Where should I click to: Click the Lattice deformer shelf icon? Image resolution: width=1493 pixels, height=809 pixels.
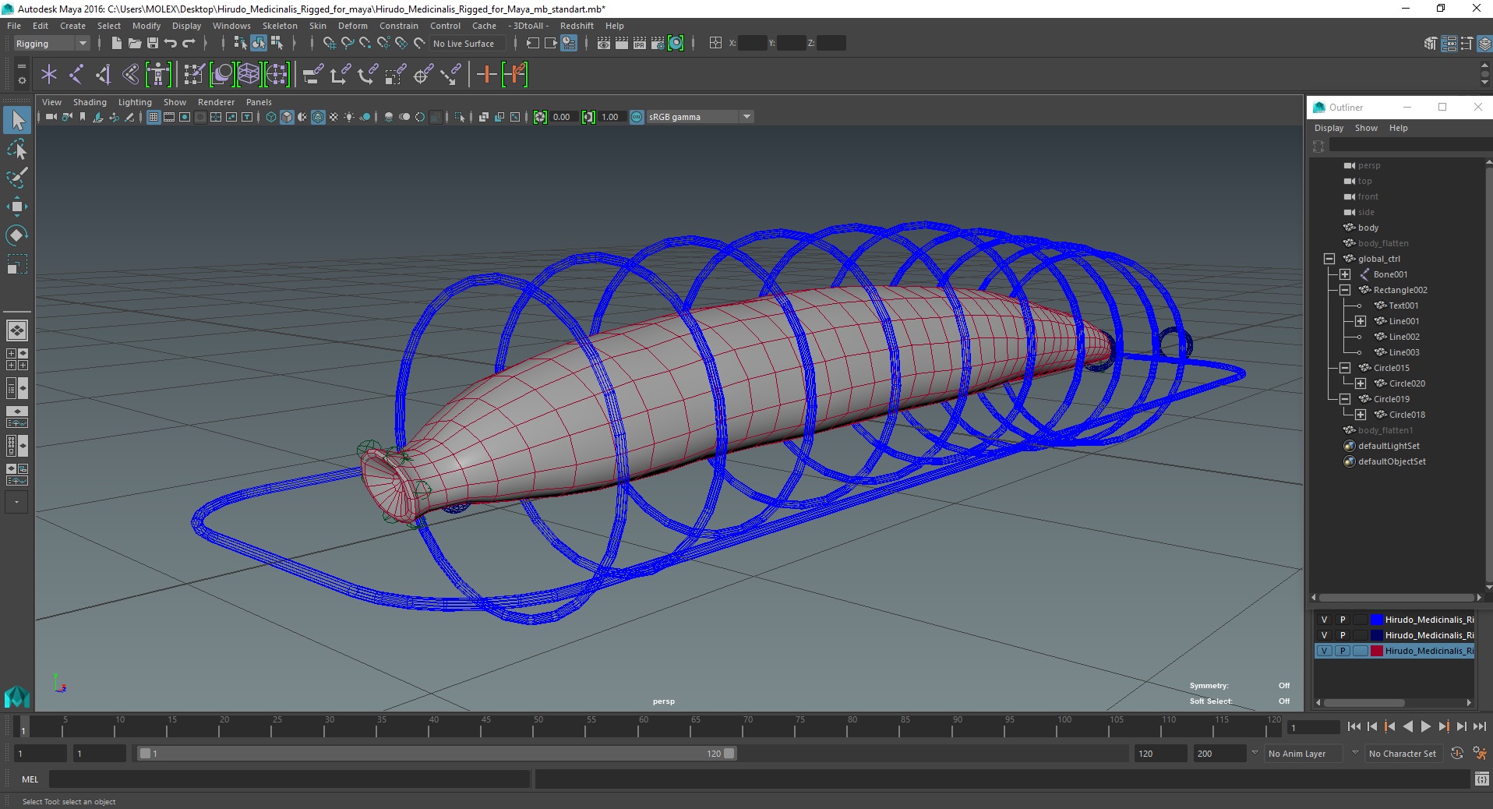coord(249,75)
